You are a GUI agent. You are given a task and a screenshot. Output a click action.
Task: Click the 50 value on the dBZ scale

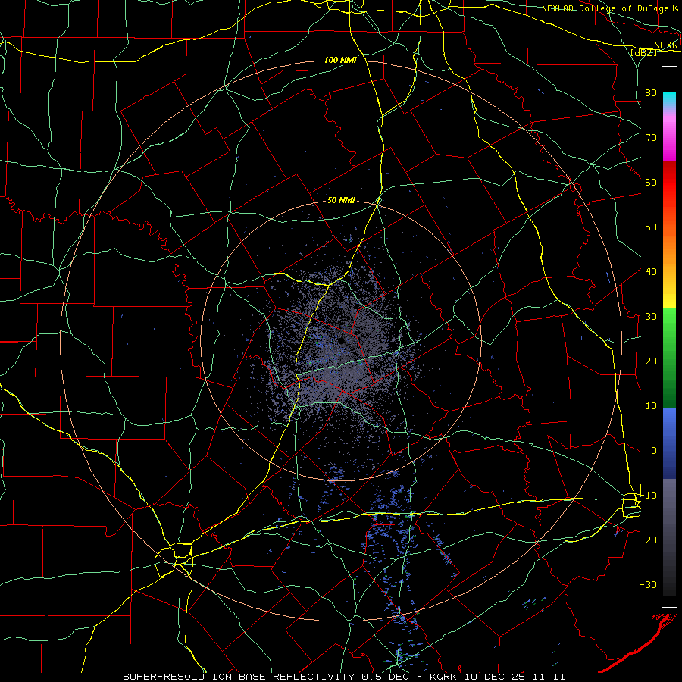(x=651, y=227)
